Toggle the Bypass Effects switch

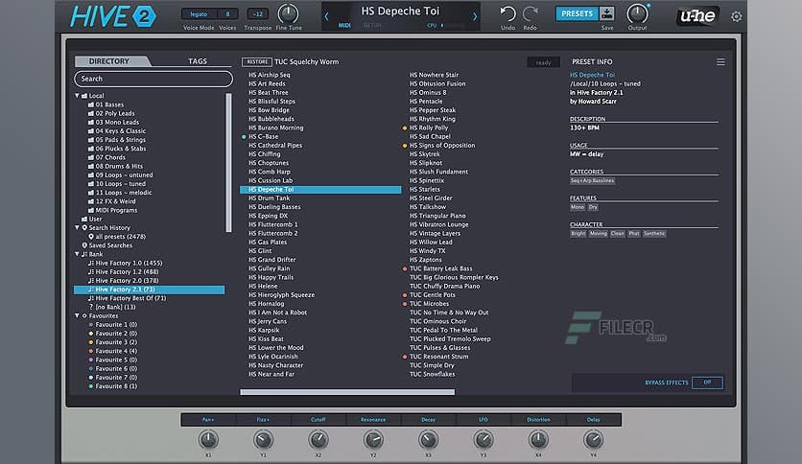[x=707, y=382]
